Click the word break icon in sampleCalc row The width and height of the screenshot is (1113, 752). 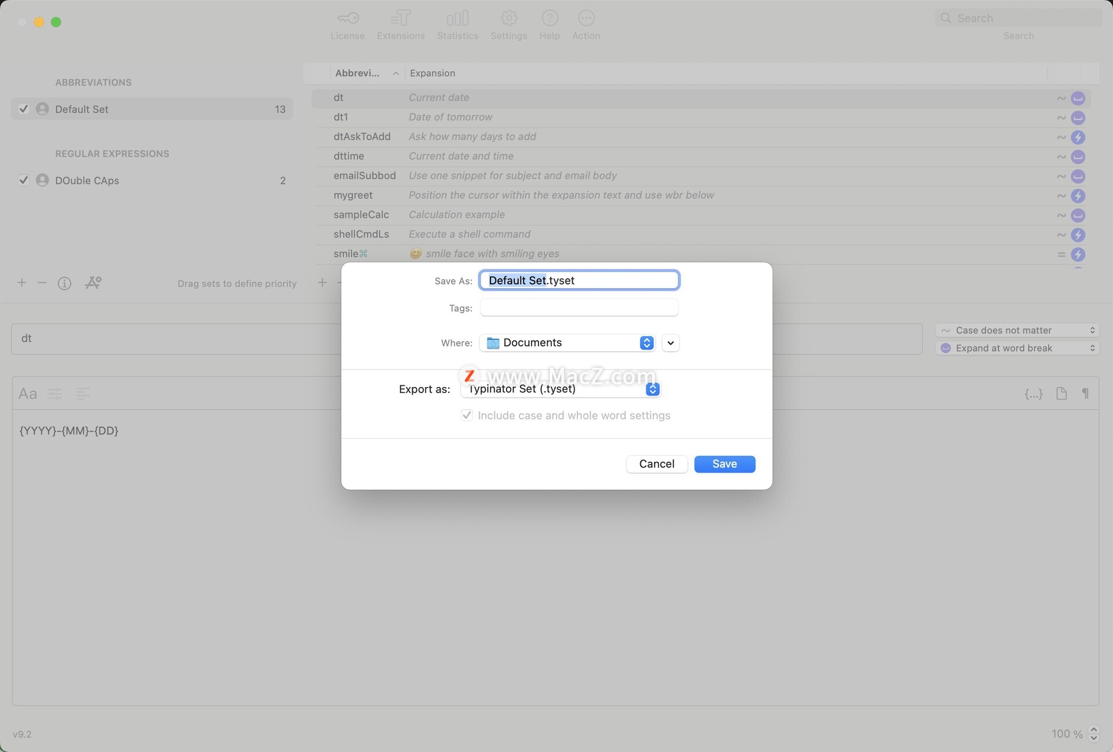[x=1078, y=216]
